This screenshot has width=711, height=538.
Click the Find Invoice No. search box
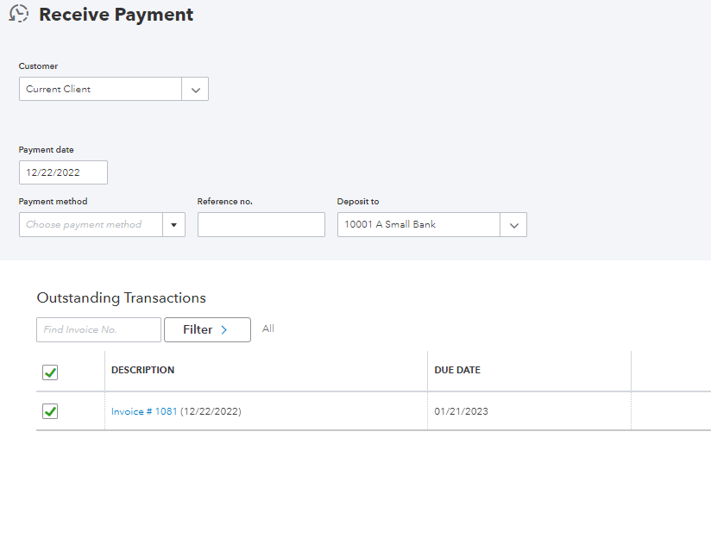pyautogui.click(x=98, y=329)
